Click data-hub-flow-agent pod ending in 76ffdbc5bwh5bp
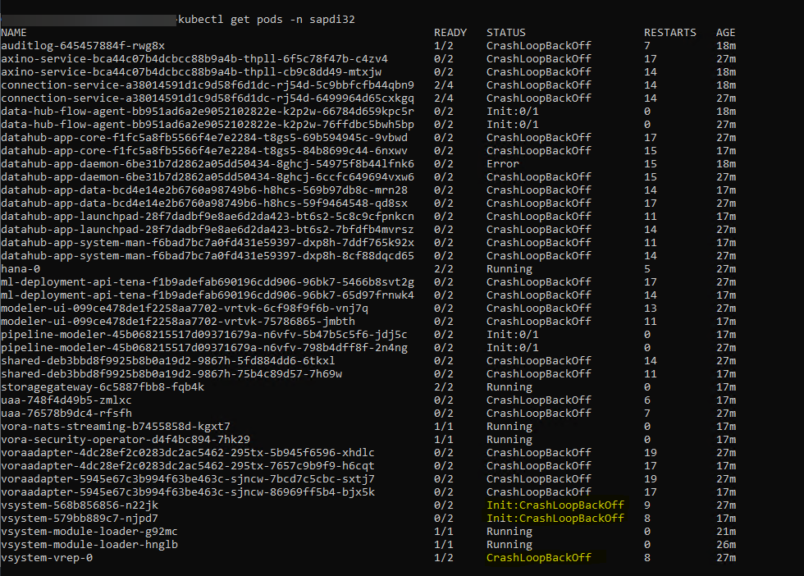The image size is (804, 576). 208,125
